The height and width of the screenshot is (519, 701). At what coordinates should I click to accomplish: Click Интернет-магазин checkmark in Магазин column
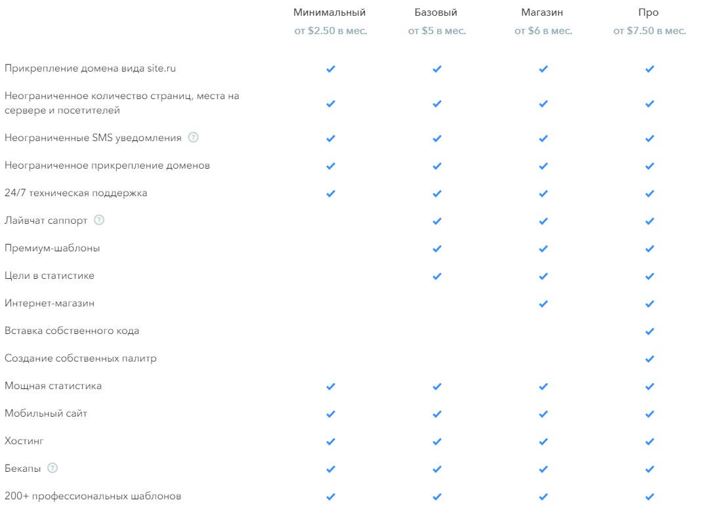tap(543, 304)
